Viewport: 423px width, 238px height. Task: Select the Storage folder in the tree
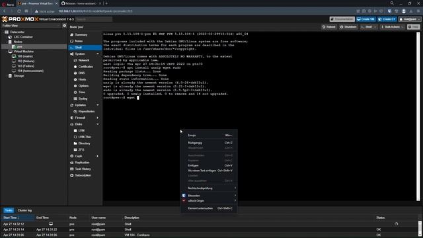click(19, 76)
